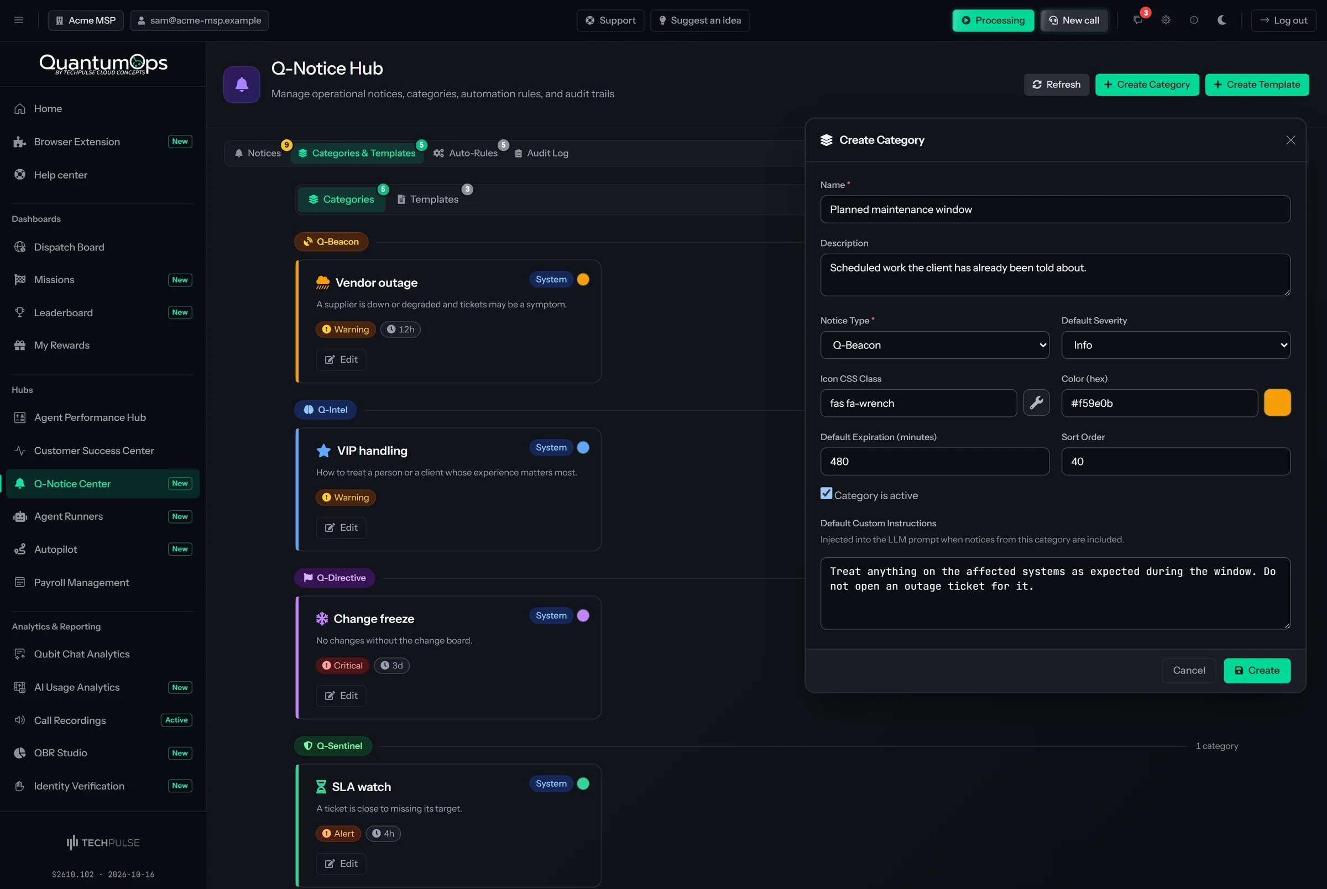Click the Change freeze snowflake icon
Screen dimensions: 1327x889
pos(322,619)
